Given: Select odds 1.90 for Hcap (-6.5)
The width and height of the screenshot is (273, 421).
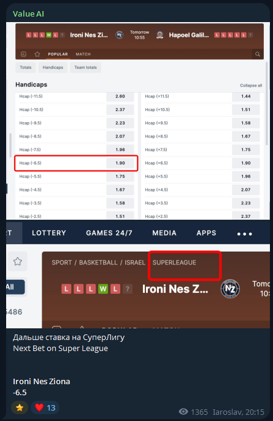Looking at the screenshot, I should click(x=120, y=163).
